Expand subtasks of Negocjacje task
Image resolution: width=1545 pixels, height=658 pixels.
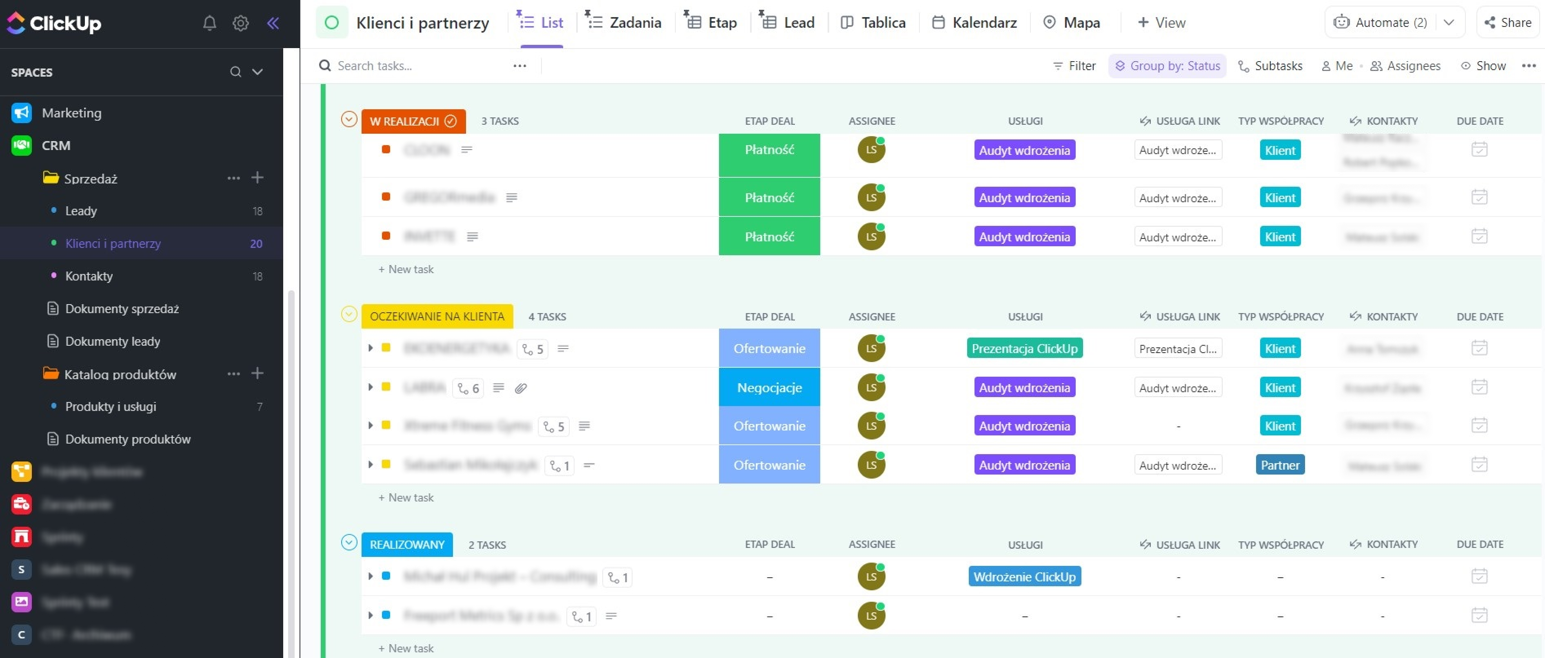pyautogui.click(x=371, y=387)
